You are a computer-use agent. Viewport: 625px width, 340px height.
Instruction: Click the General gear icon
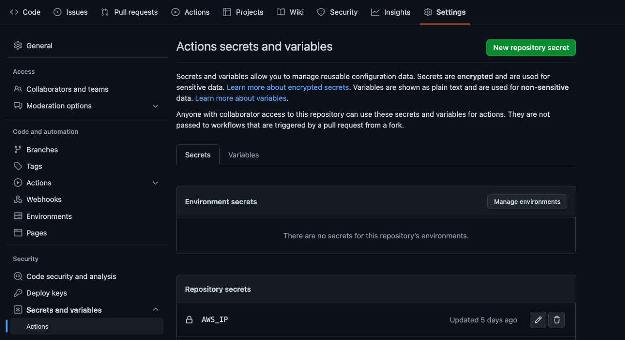[18, 45]
